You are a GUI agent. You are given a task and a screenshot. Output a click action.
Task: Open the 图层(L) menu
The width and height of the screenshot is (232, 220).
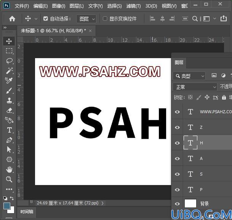[77, 6]
